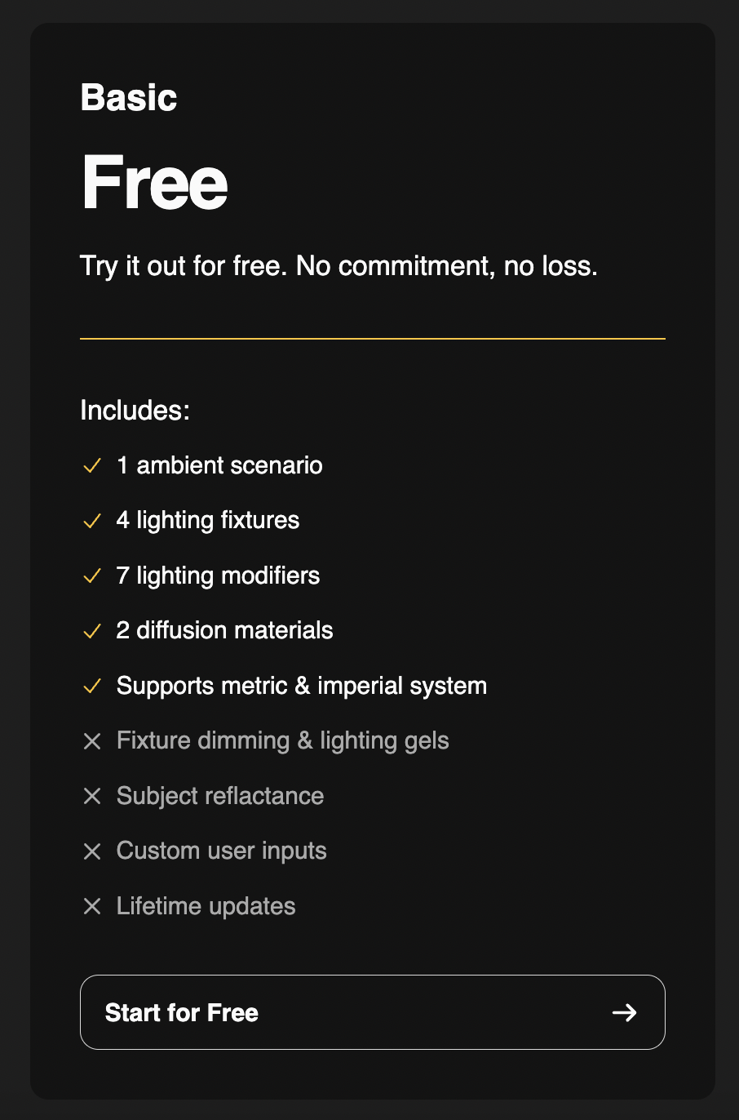Viewport: 739px width, 1120px height.
Task: Click 'Fixture dimming & lighting gels' text
Action: point(282,740)
